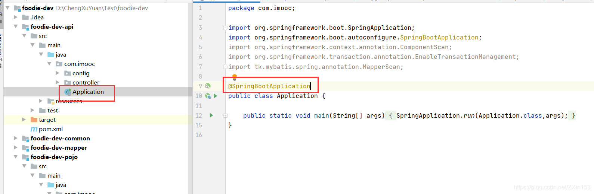
Task: Click the foodie-dev-common module icon
Action: 26,139
